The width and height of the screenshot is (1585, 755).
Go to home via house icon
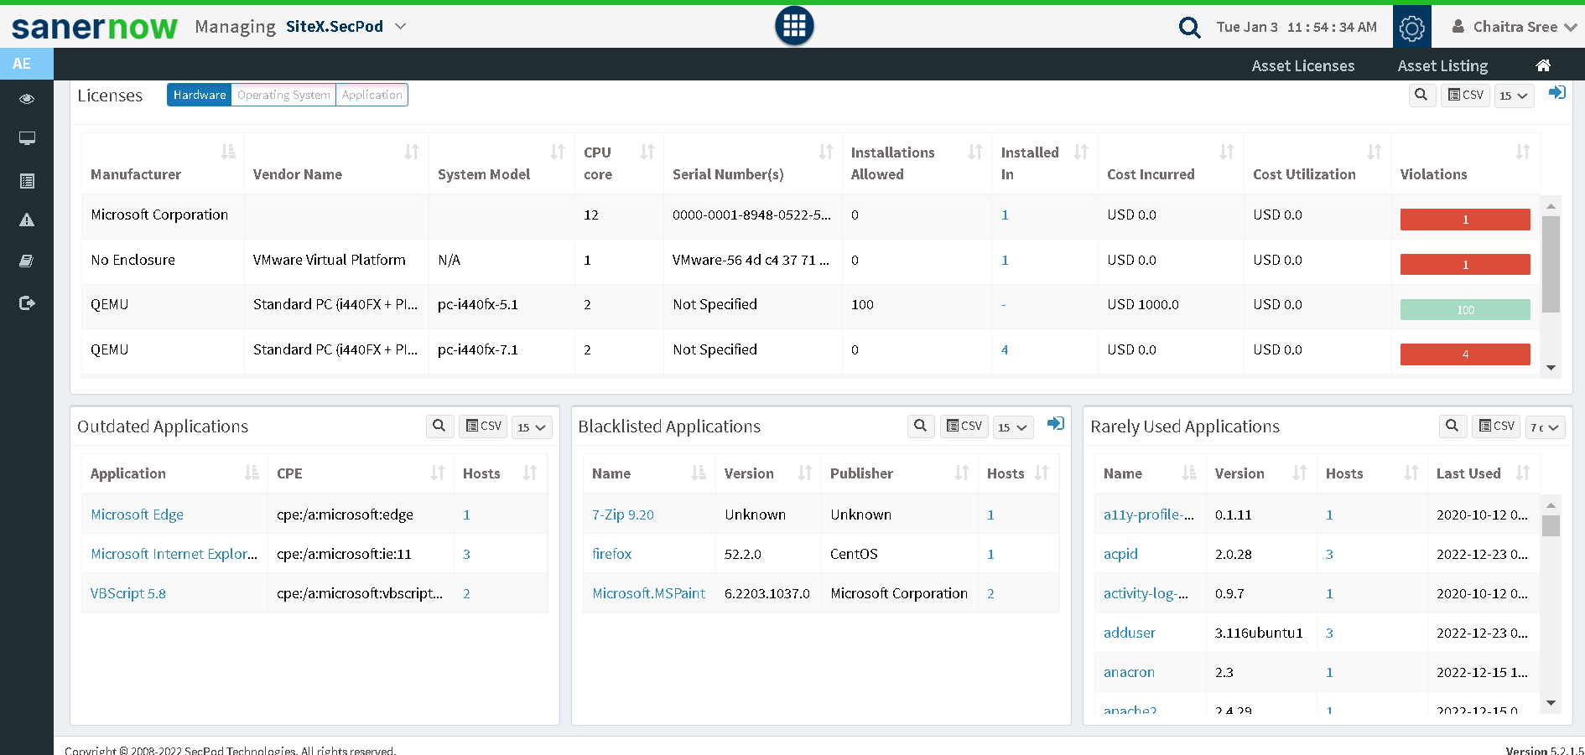click(x=1542, y=65)
